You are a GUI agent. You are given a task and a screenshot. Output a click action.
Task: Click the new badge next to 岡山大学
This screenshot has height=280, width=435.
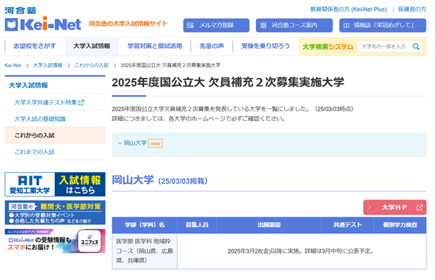155,143
